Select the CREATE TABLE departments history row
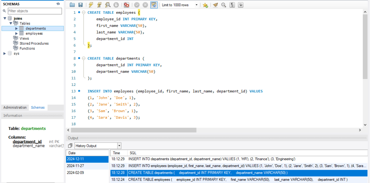The height and width of the screenshot is (183, 370). coord(239,173)
